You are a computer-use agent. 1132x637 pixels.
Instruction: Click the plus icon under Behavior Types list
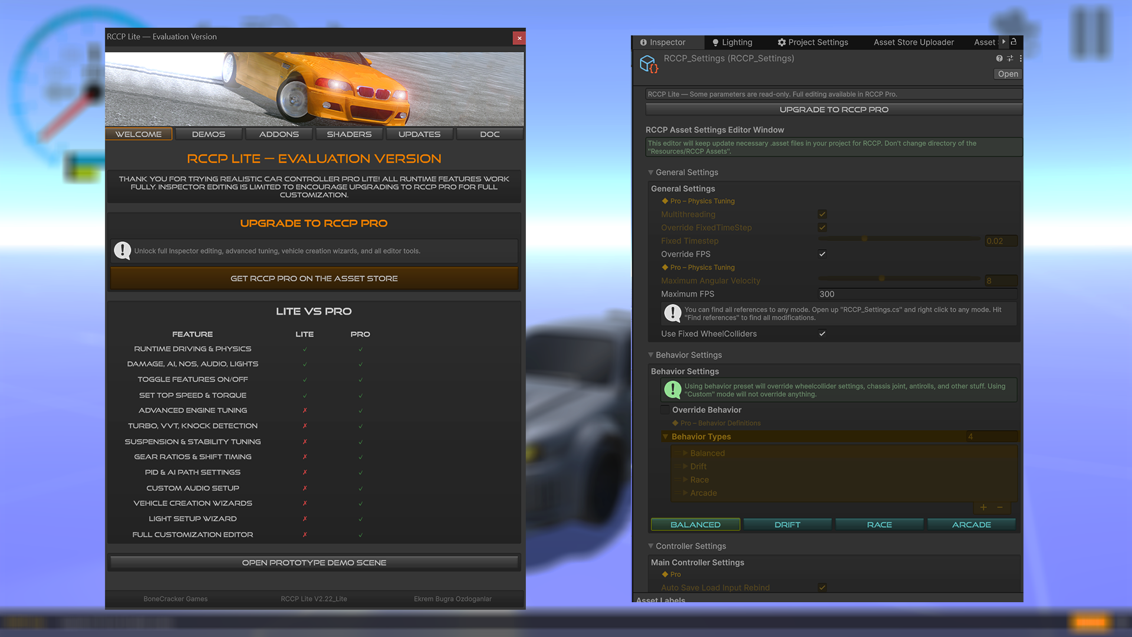pyautogui.click(x=983, y=508)
